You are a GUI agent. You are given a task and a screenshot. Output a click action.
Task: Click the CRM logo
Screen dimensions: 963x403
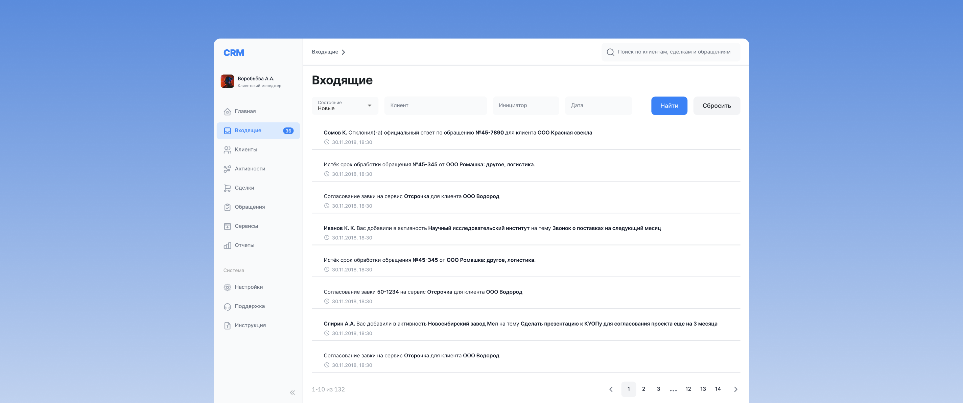coord(234,53)
